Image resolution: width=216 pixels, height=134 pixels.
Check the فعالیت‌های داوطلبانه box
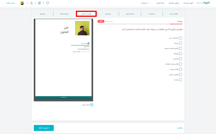tap(180, 64)
